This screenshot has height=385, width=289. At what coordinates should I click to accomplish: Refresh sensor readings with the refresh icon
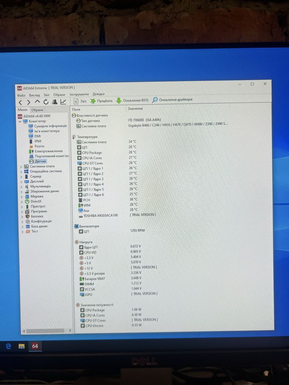(x=46, y=102)
